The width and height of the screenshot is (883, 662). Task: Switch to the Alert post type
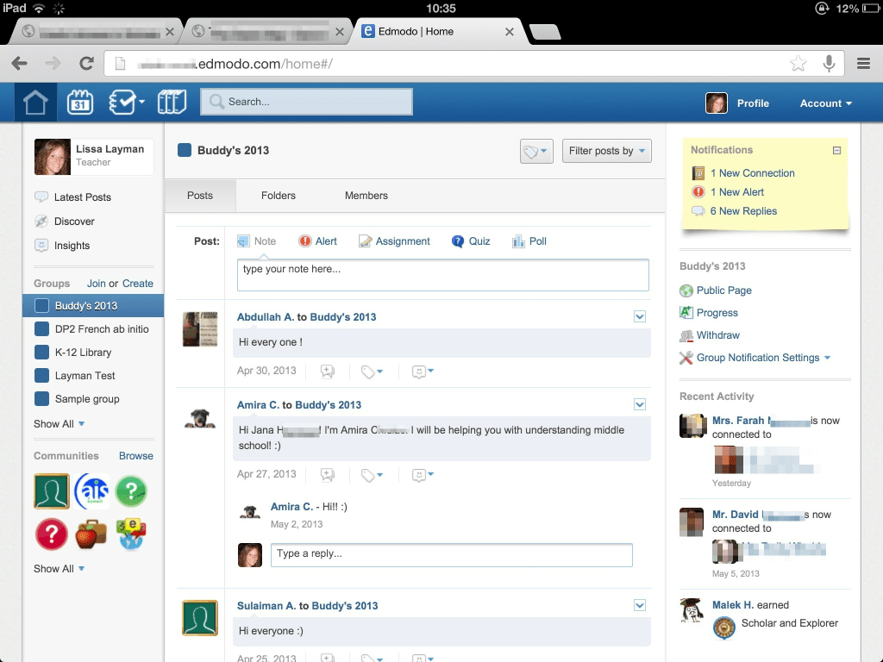[318, 241]
